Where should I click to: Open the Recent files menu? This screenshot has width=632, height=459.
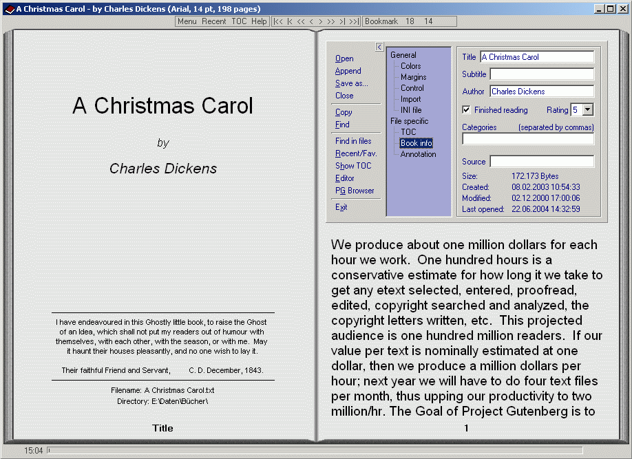point(213,21)
